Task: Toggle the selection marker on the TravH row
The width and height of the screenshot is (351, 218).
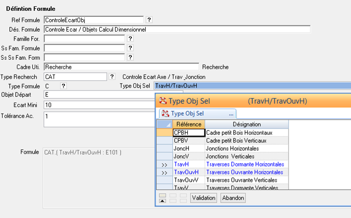Action: coord(164,164)
